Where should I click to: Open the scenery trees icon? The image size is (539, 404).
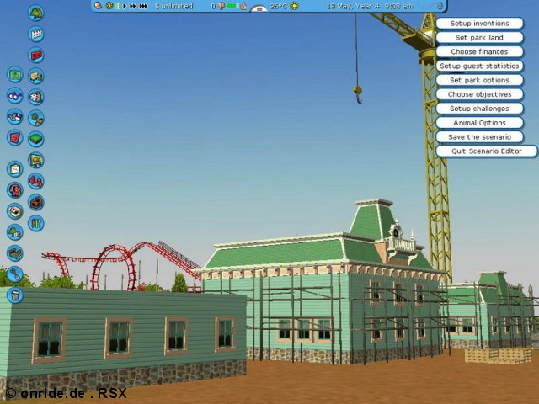click(x=35, y=13)
